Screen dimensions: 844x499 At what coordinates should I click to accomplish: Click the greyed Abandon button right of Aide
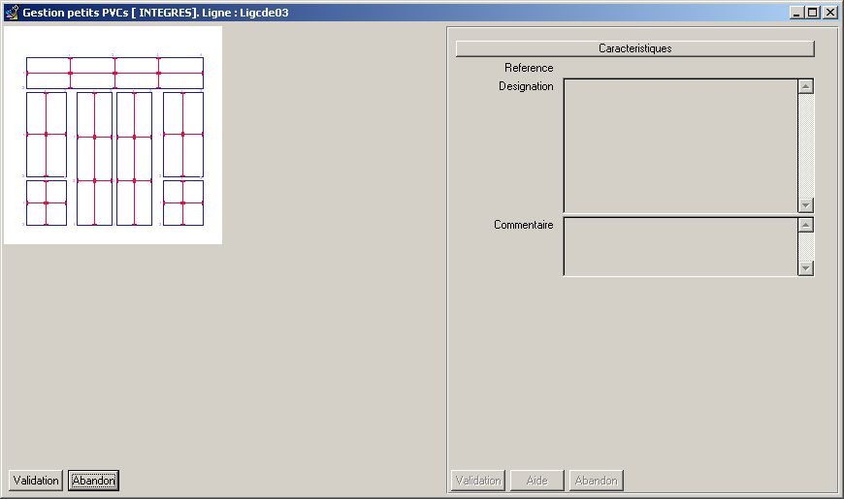tap(596, 481)
